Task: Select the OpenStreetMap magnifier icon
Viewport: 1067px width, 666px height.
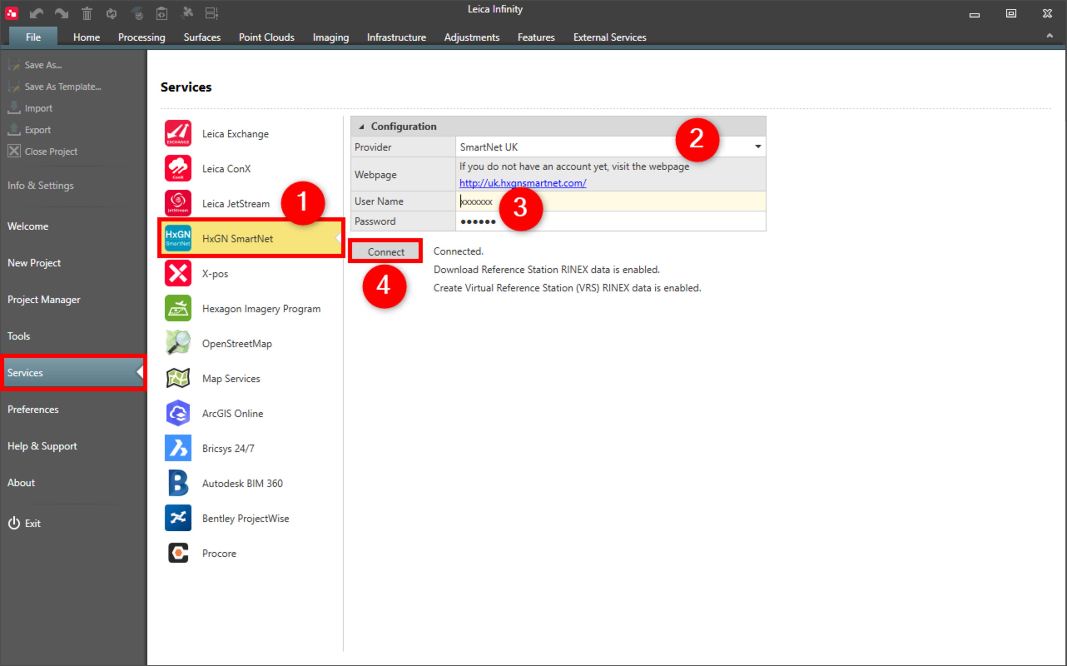Action: pyautogui.click(x=178, y=343)
